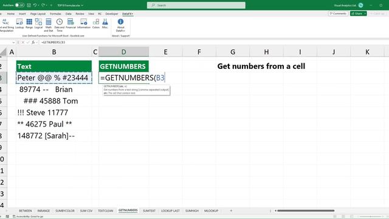389x219 pixels.
Task: Open Text and String Manipulation functions
Action: pos(6,25)
